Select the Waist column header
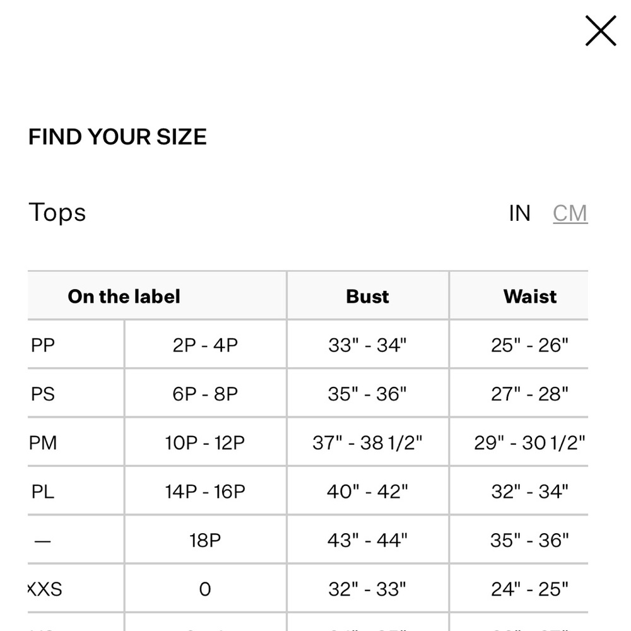 click(x=529, y=296)
